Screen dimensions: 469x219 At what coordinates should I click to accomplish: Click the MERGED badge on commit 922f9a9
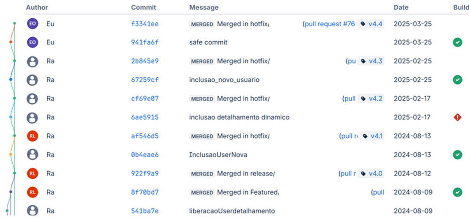point(202,174)
